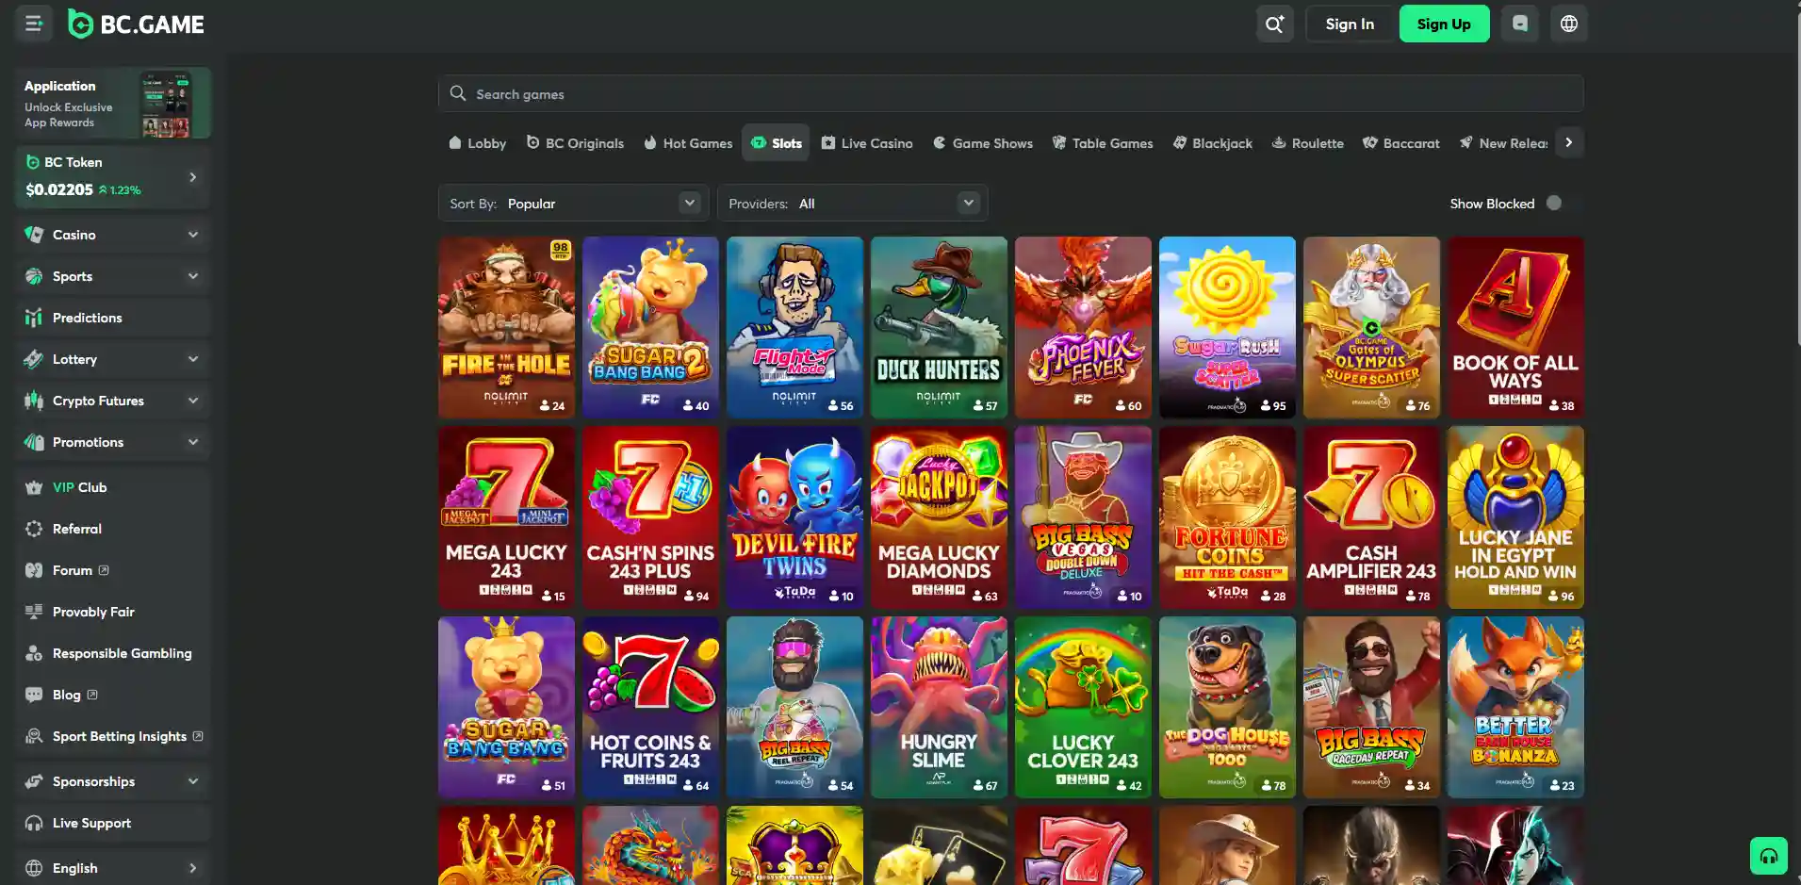Switch to the Live Casino tab

(867, 143)
